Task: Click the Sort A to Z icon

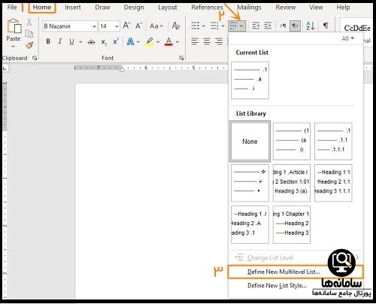Action: [x=311, y=26]
